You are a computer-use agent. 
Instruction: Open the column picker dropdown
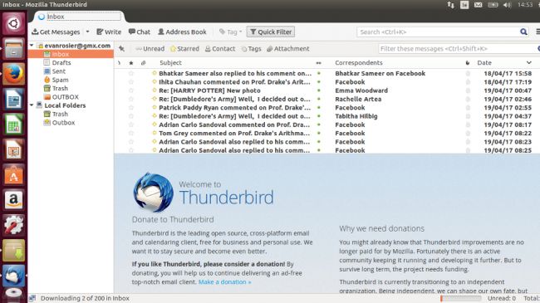tap(529, 62)
